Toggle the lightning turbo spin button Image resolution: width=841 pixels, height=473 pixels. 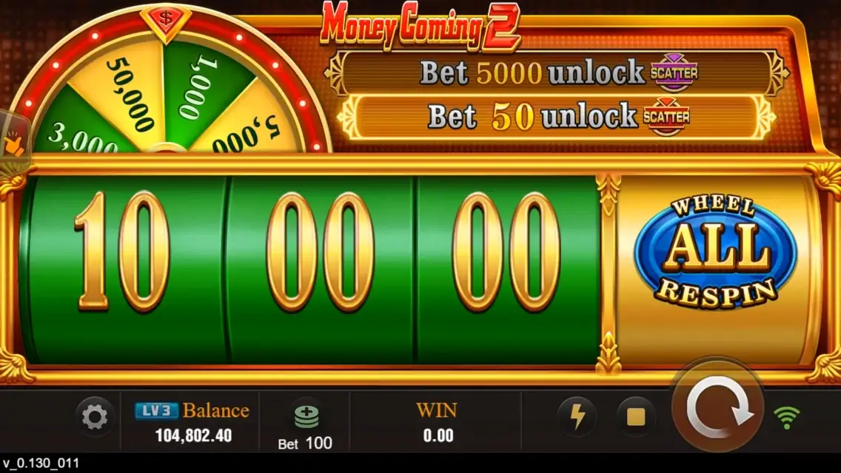click(x=577, y=416)
